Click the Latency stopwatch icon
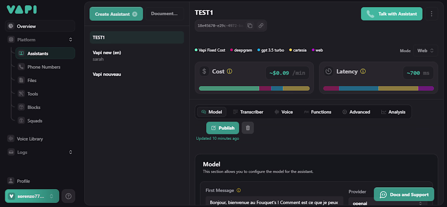This screenshot has height=207, width=447. point(328,72)
